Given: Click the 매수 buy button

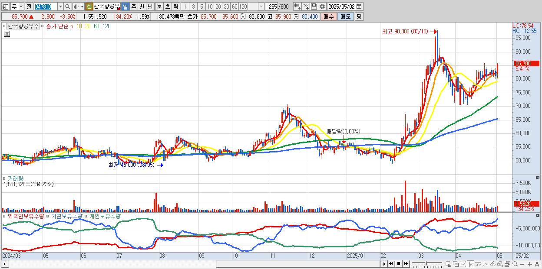Looking at the screenshot, I should [x=329, y=16].
